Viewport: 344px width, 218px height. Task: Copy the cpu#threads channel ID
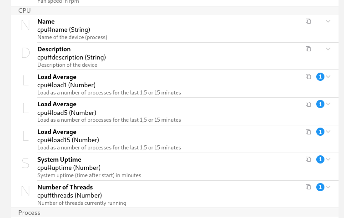tap(308, 187)
